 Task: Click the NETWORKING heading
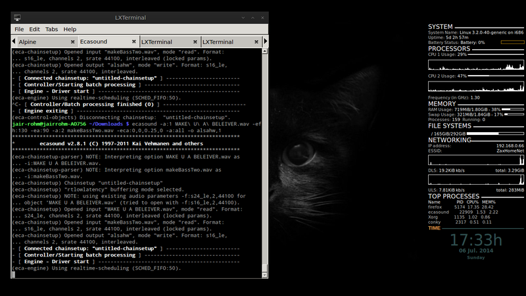pos(450,140)
